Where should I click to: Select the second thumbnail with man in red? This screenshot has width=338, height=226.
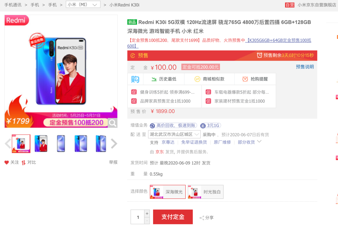pos(41,144)
